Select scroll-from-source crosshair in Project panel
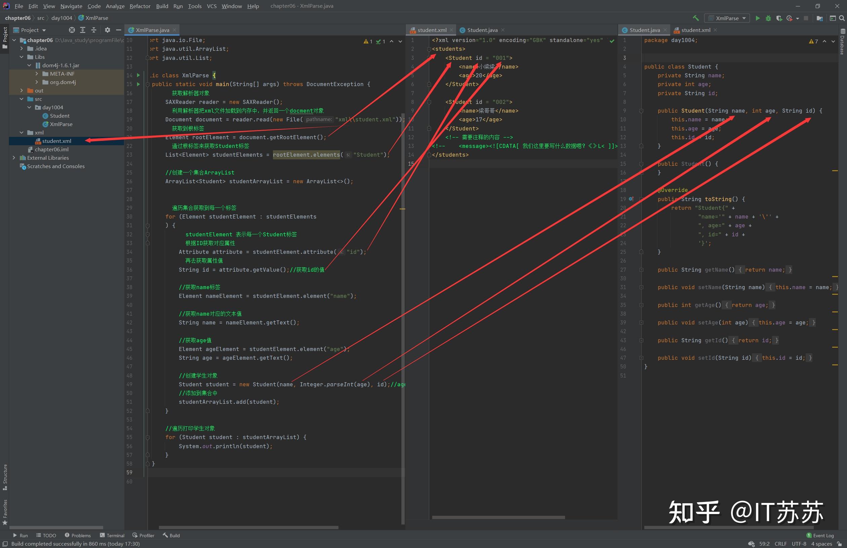Viewport: 847px width, 548px height. pyautogui.click(x=72, y=30)
